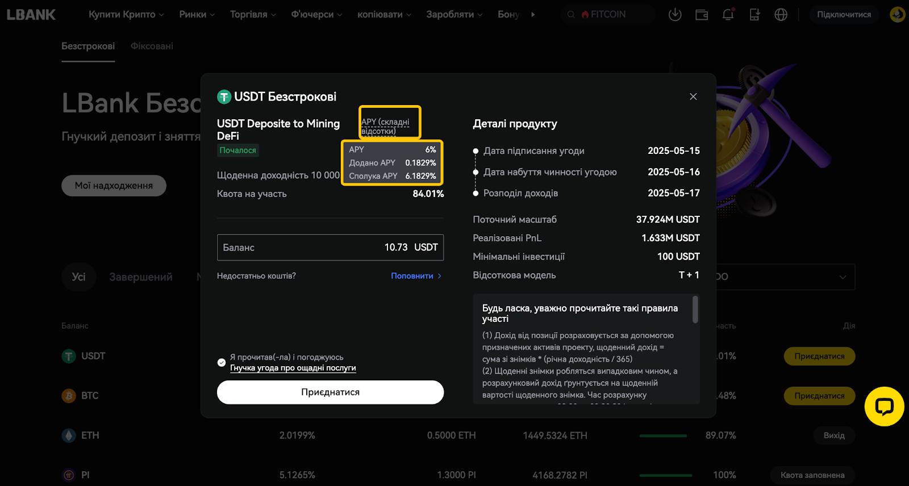Click the LBANK logo
This screenshot has height=486, width=909.
pos(31,15)
